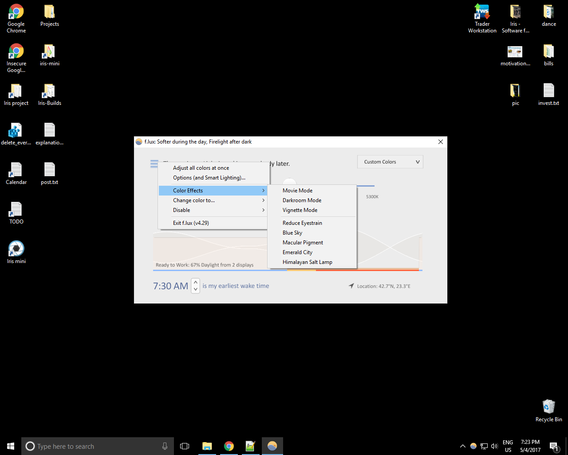This screenshot has width=568, height=455.
Task: Click the f.lux title bar icon
Action: 139,142
